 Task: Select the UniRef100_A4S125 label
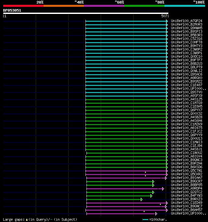tap(187, 99)
